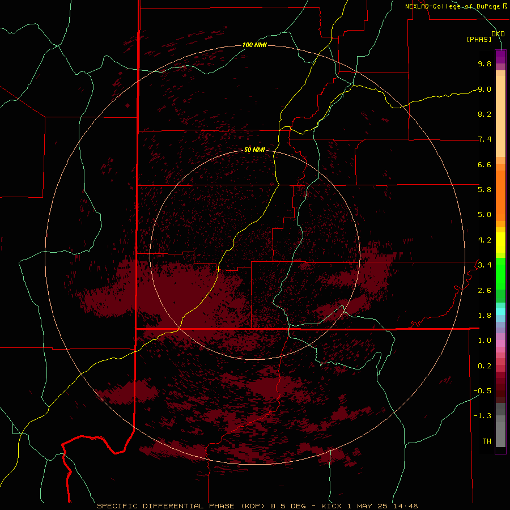Image resolution: width=510 pixels, height=510 pixels.
Task: Click "SPECIFIC DIFFERENTIAL PHASE" in the bottom caption
Action: (x=165, y=506)
